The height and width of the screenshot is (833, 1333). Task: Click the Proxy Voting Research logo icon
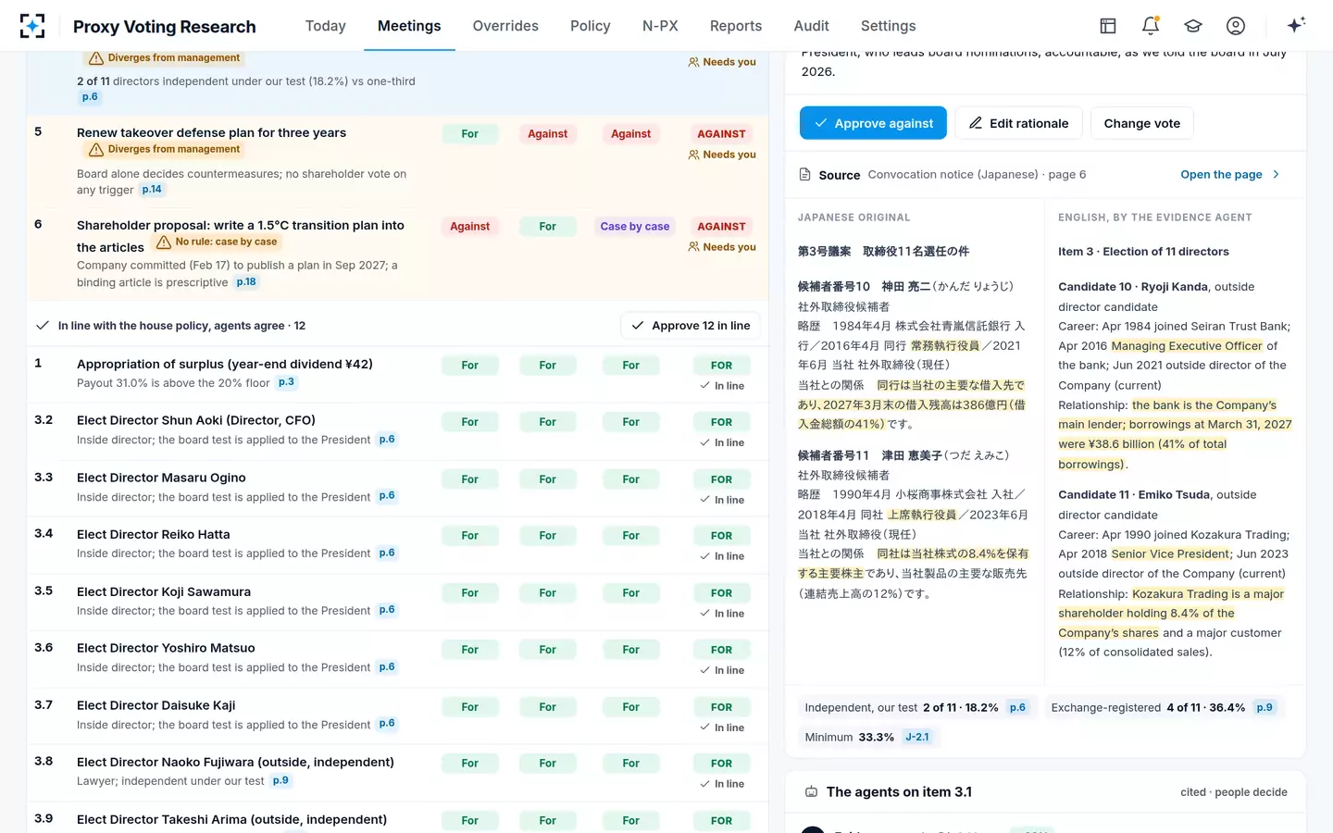click(32, 26)
